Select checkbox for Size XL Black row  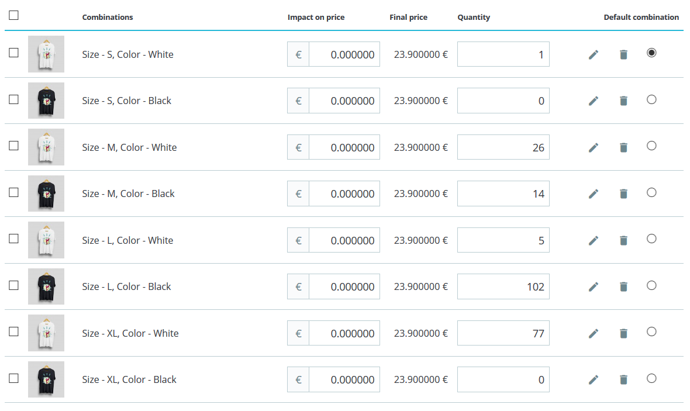point(14,378)
